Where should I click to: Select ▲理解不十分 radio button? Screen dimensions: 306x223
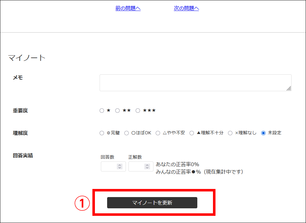(192, 133)
